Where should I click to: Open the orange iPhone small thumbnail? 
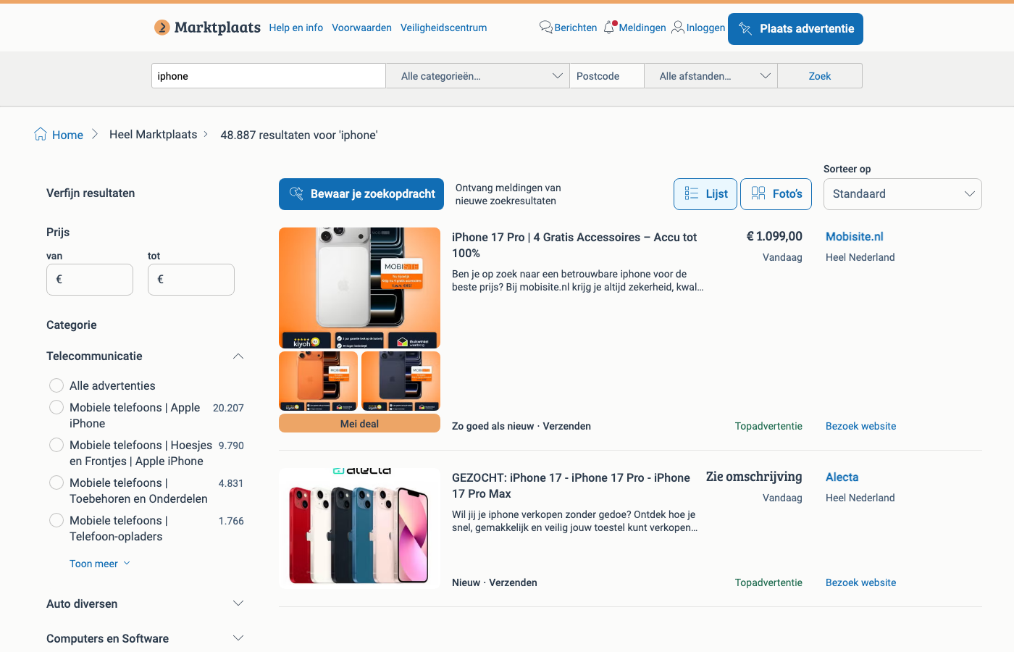tap(318, 381)
